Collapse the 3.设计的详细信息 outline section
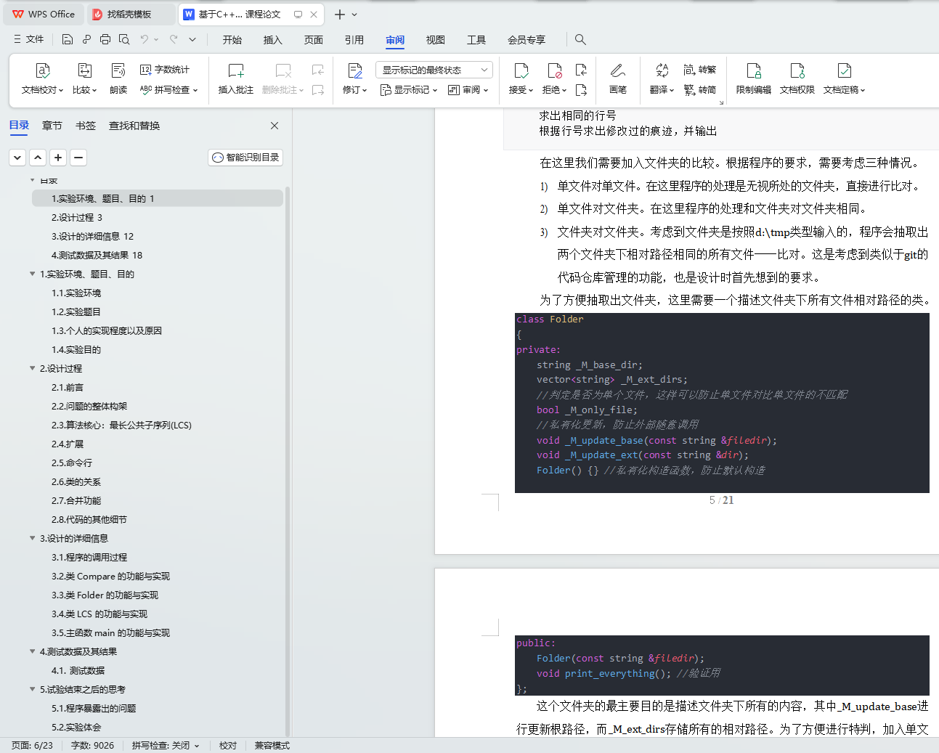The image size is (939, 753). [32, 538]
